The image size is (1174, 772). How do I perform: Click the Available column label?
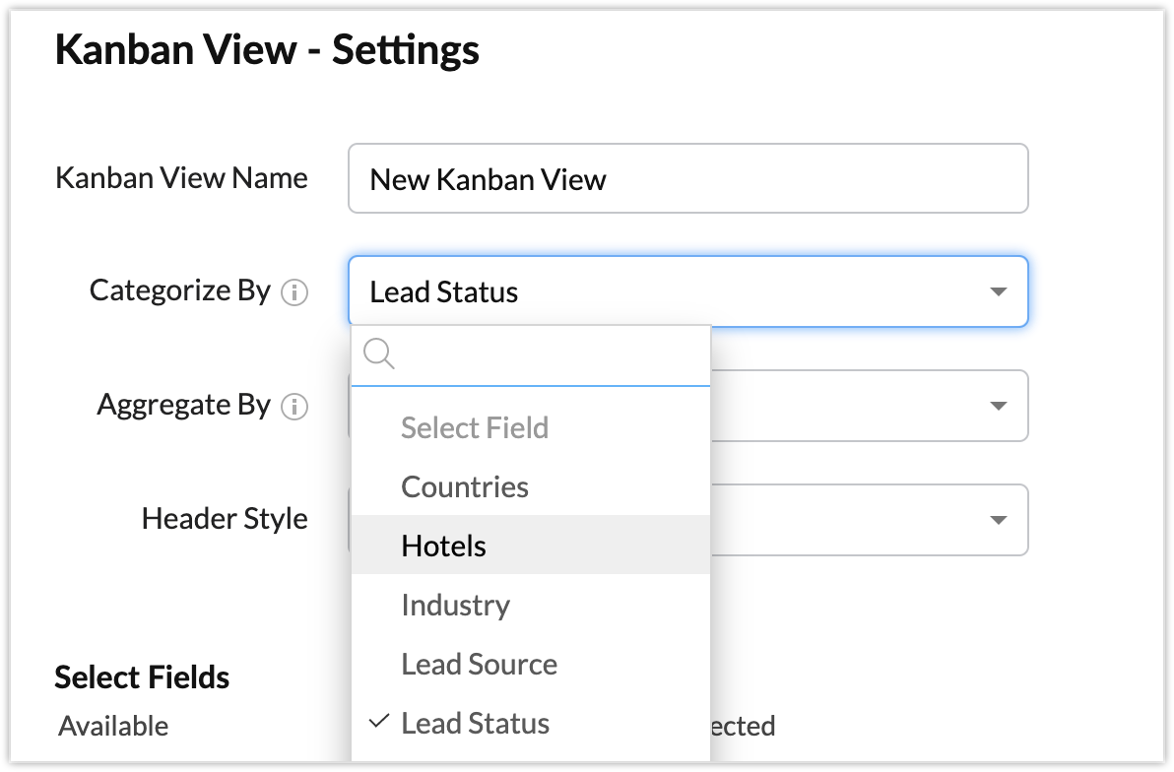pyautogui.click(x=113, y=727)
